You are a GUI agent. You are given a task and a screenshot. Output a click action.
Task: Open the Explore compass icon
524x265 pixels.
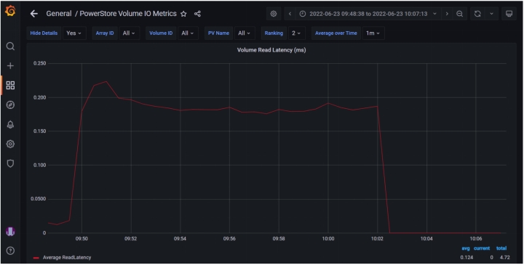click(x=10, y=105)
